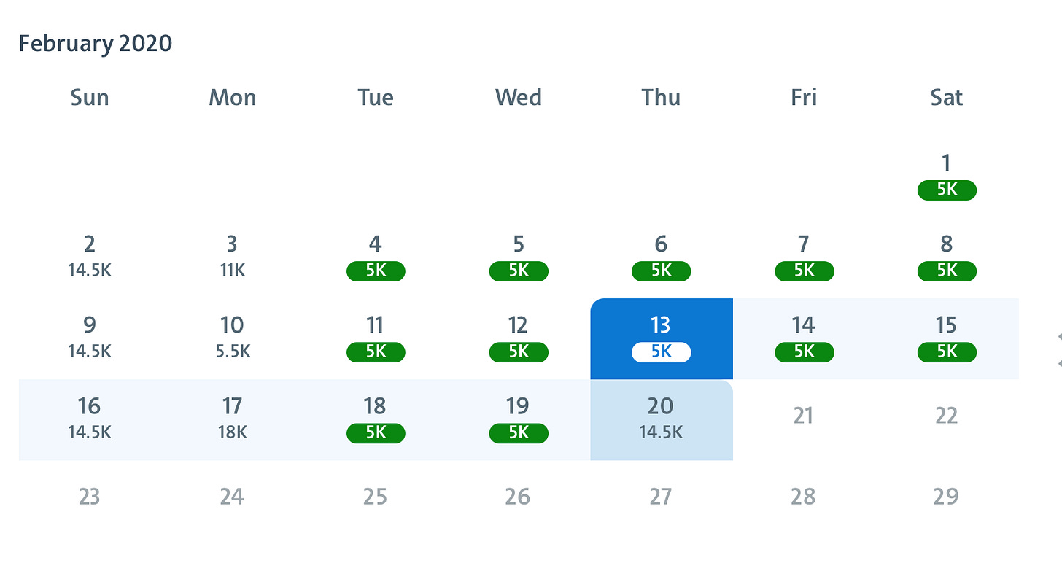Choose February 15 with 5K badge
Screen dimensions: 1062x563
coord(946,339)
